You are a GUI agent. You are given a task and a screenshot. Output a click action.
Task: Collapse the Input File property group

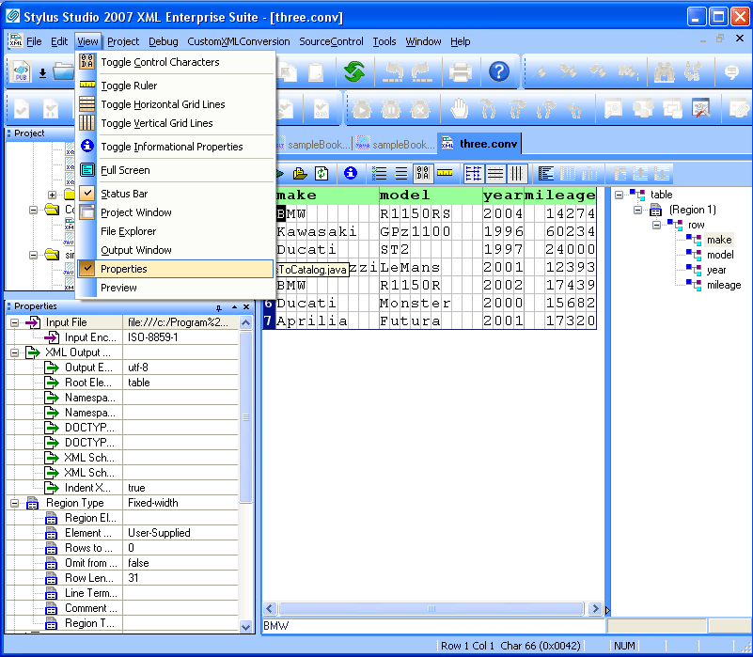[14, 322]
